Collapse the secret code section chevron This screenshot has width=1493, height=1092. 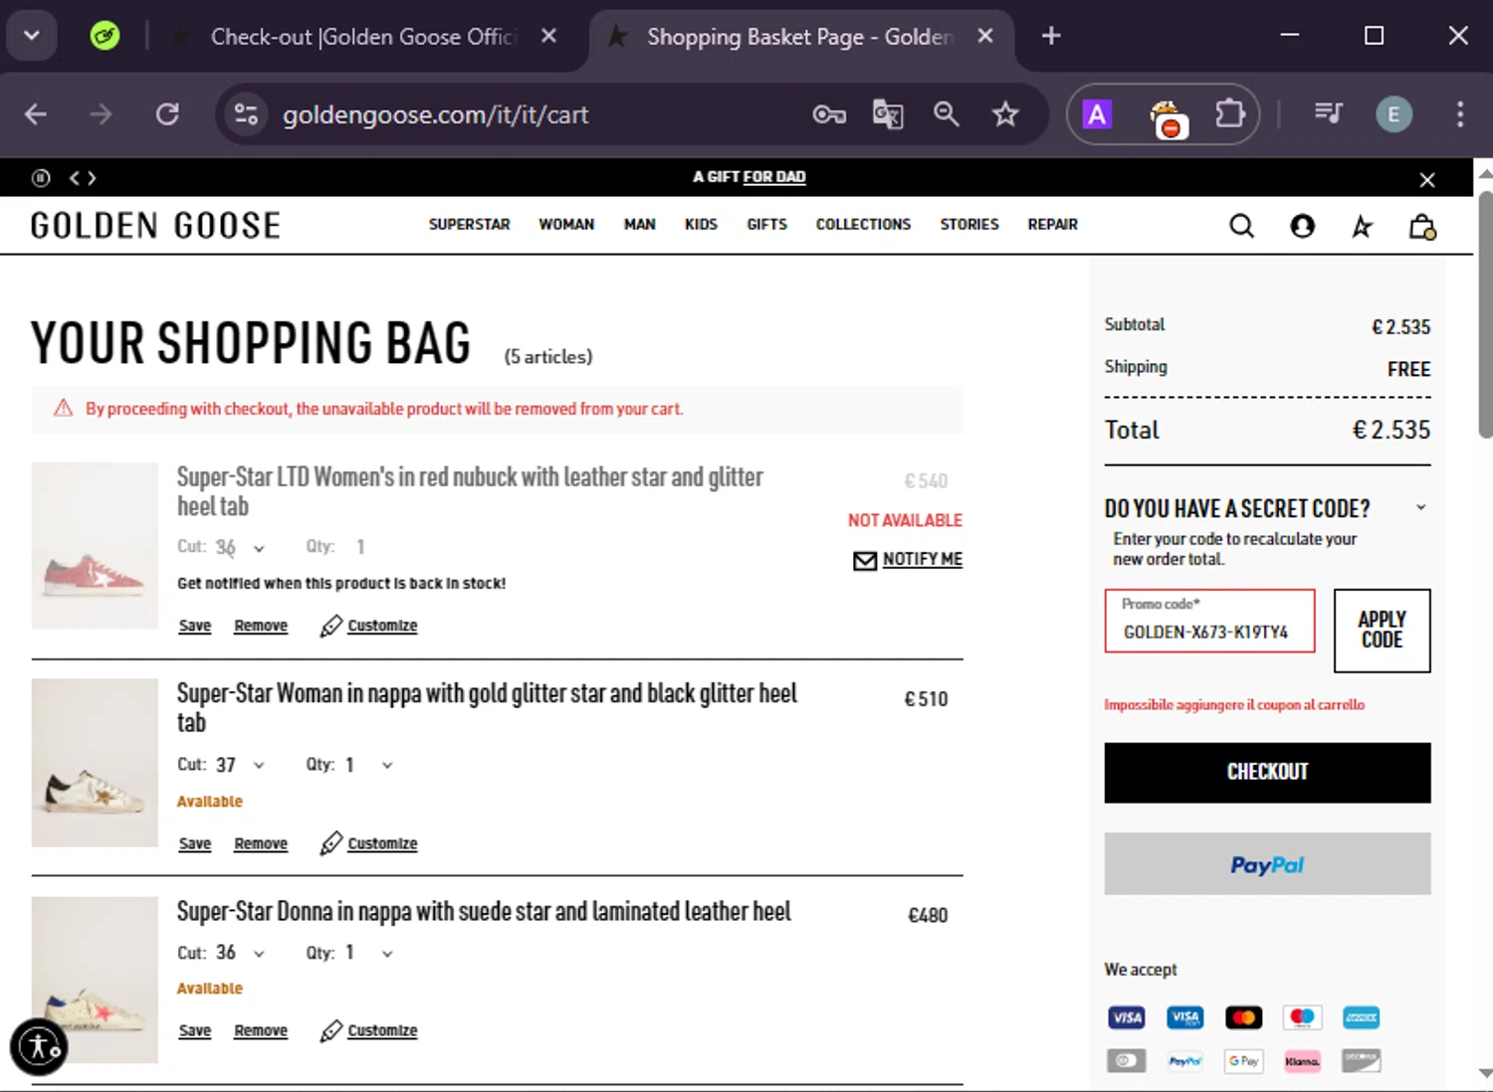pyautogui.click(x=1421, y=507)
